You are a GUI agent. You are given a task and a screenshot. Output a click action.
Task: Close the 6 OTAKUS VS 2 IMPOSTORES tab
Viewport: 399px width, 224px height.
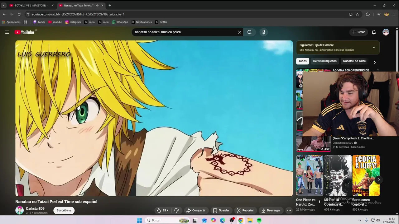[53, 5]
